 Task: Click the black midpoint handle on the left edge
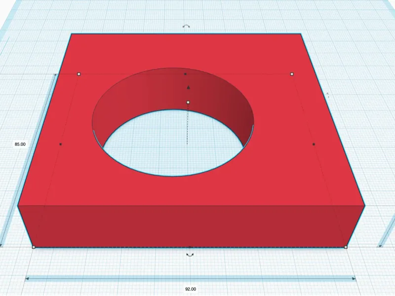60,144
